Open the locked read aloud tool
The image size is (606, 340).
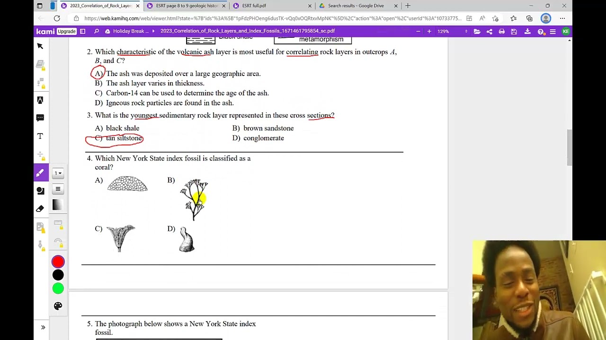click(40, 82)
